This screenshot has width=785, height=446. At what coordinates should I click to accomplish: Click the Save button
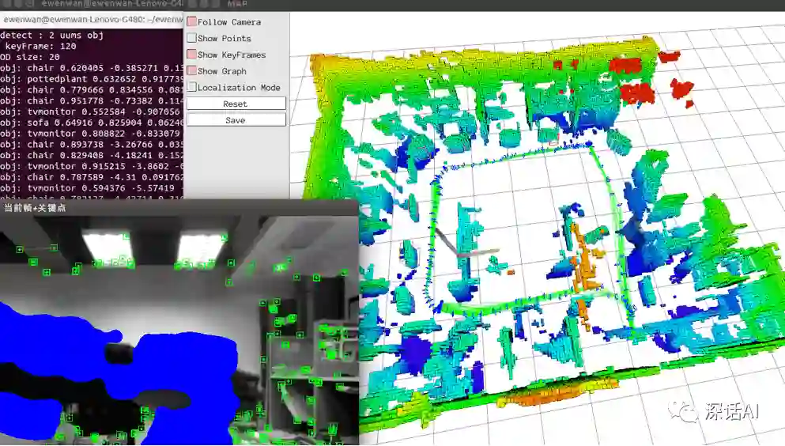pos(236,120)
